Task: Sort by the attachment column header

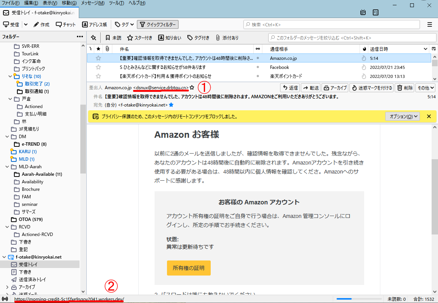Action: click(x=107, y=49)
